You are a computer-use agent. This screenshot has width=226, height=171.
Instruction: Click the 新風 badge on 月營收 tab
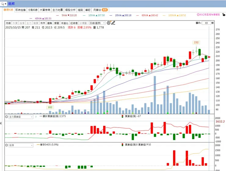point(105,10)
